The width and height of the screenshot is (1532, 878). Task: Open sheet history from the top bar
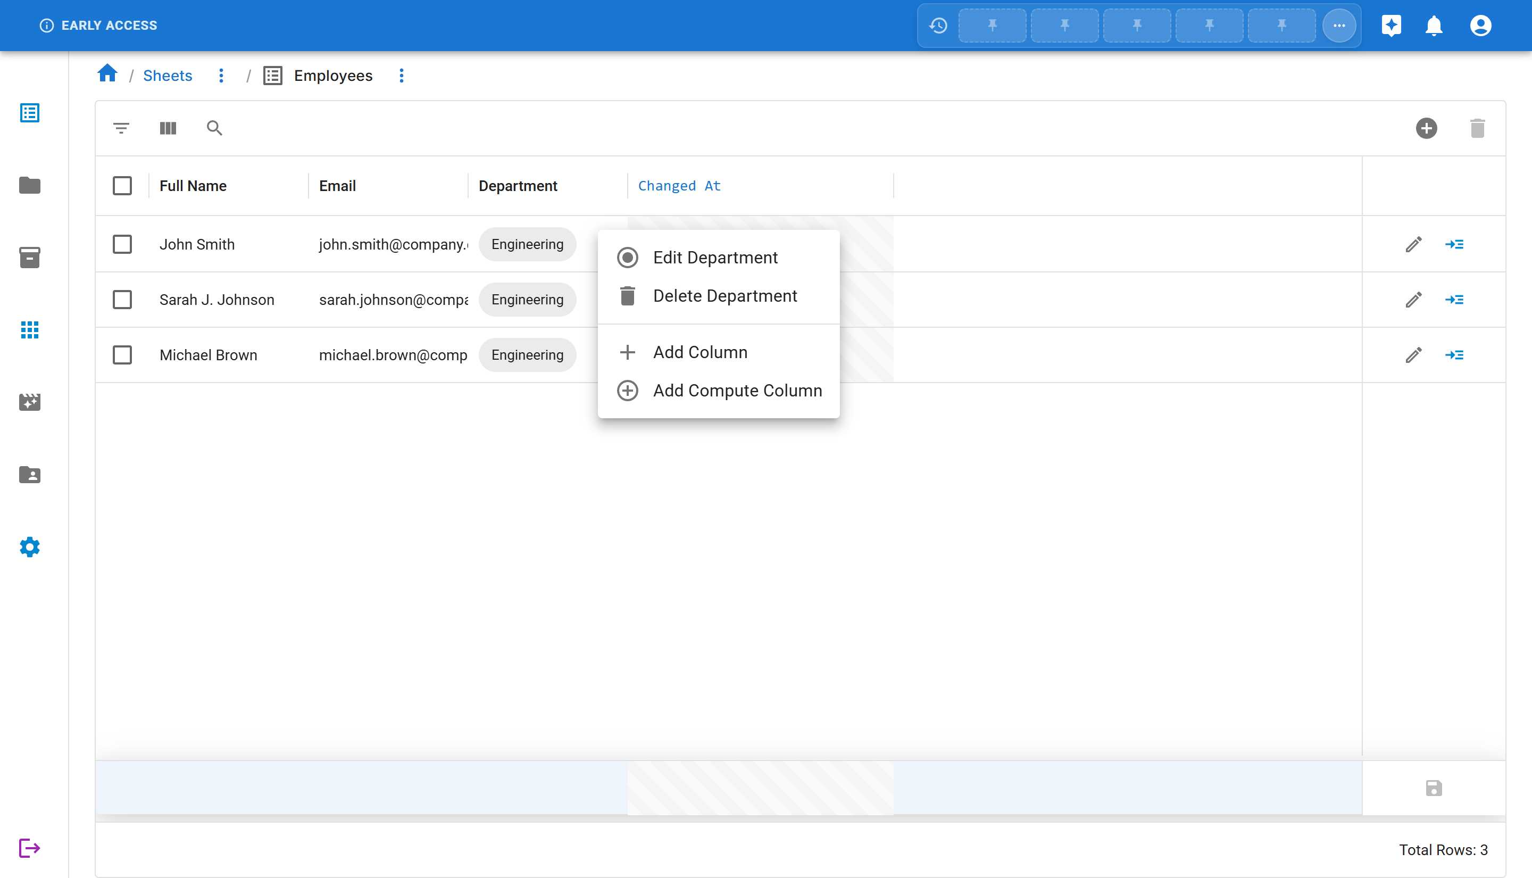pos(938,26)
